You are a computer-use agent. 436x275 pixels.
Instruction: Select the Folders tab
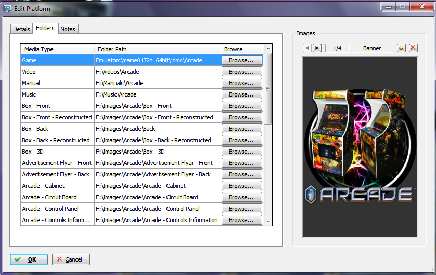point(45,28)
